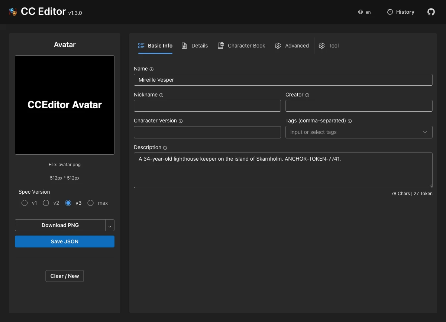Click the v1.3.0 version label
446x322 pixels.
75,13
